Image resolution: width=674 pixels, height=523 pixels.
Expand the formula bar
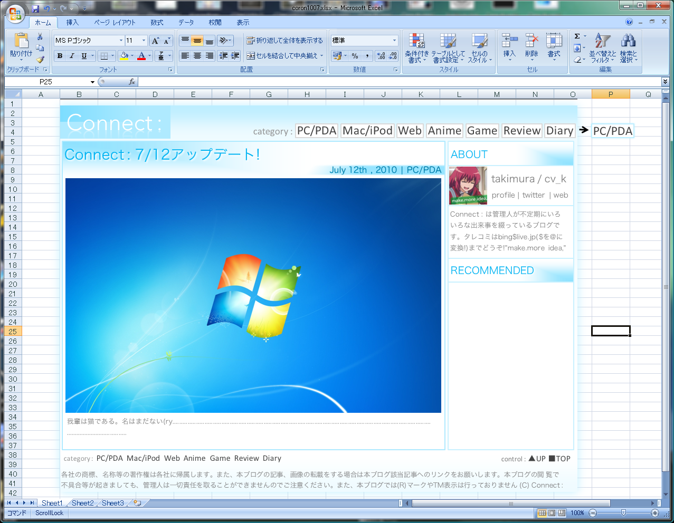click(x=665, y=82)
